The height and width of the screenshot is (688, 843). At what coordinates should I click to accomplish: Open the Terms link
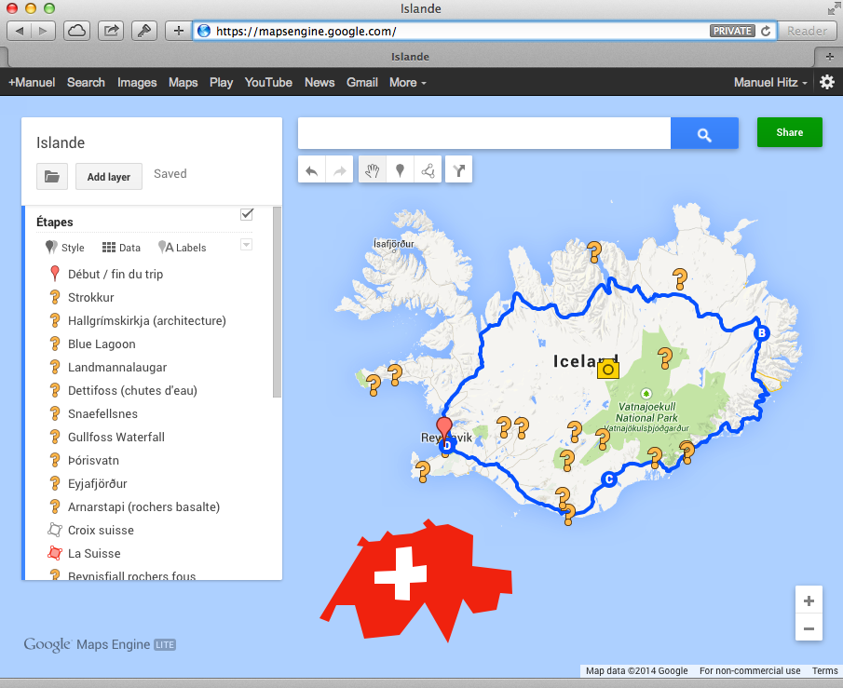[824, 670]
